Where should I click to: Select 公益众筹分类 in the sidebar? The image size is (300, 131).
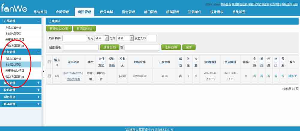point(13,58)
